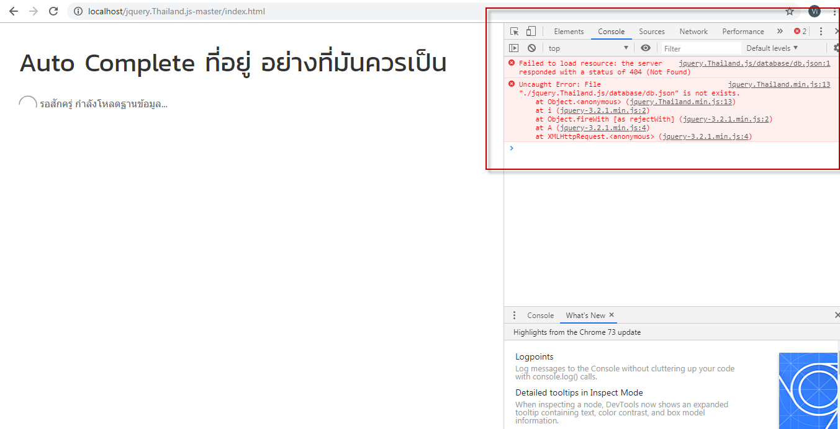Open the jquery.Thailand.min.js:13 source link
This screenshot has width=840, height=429.
click(x=778, y=84)
